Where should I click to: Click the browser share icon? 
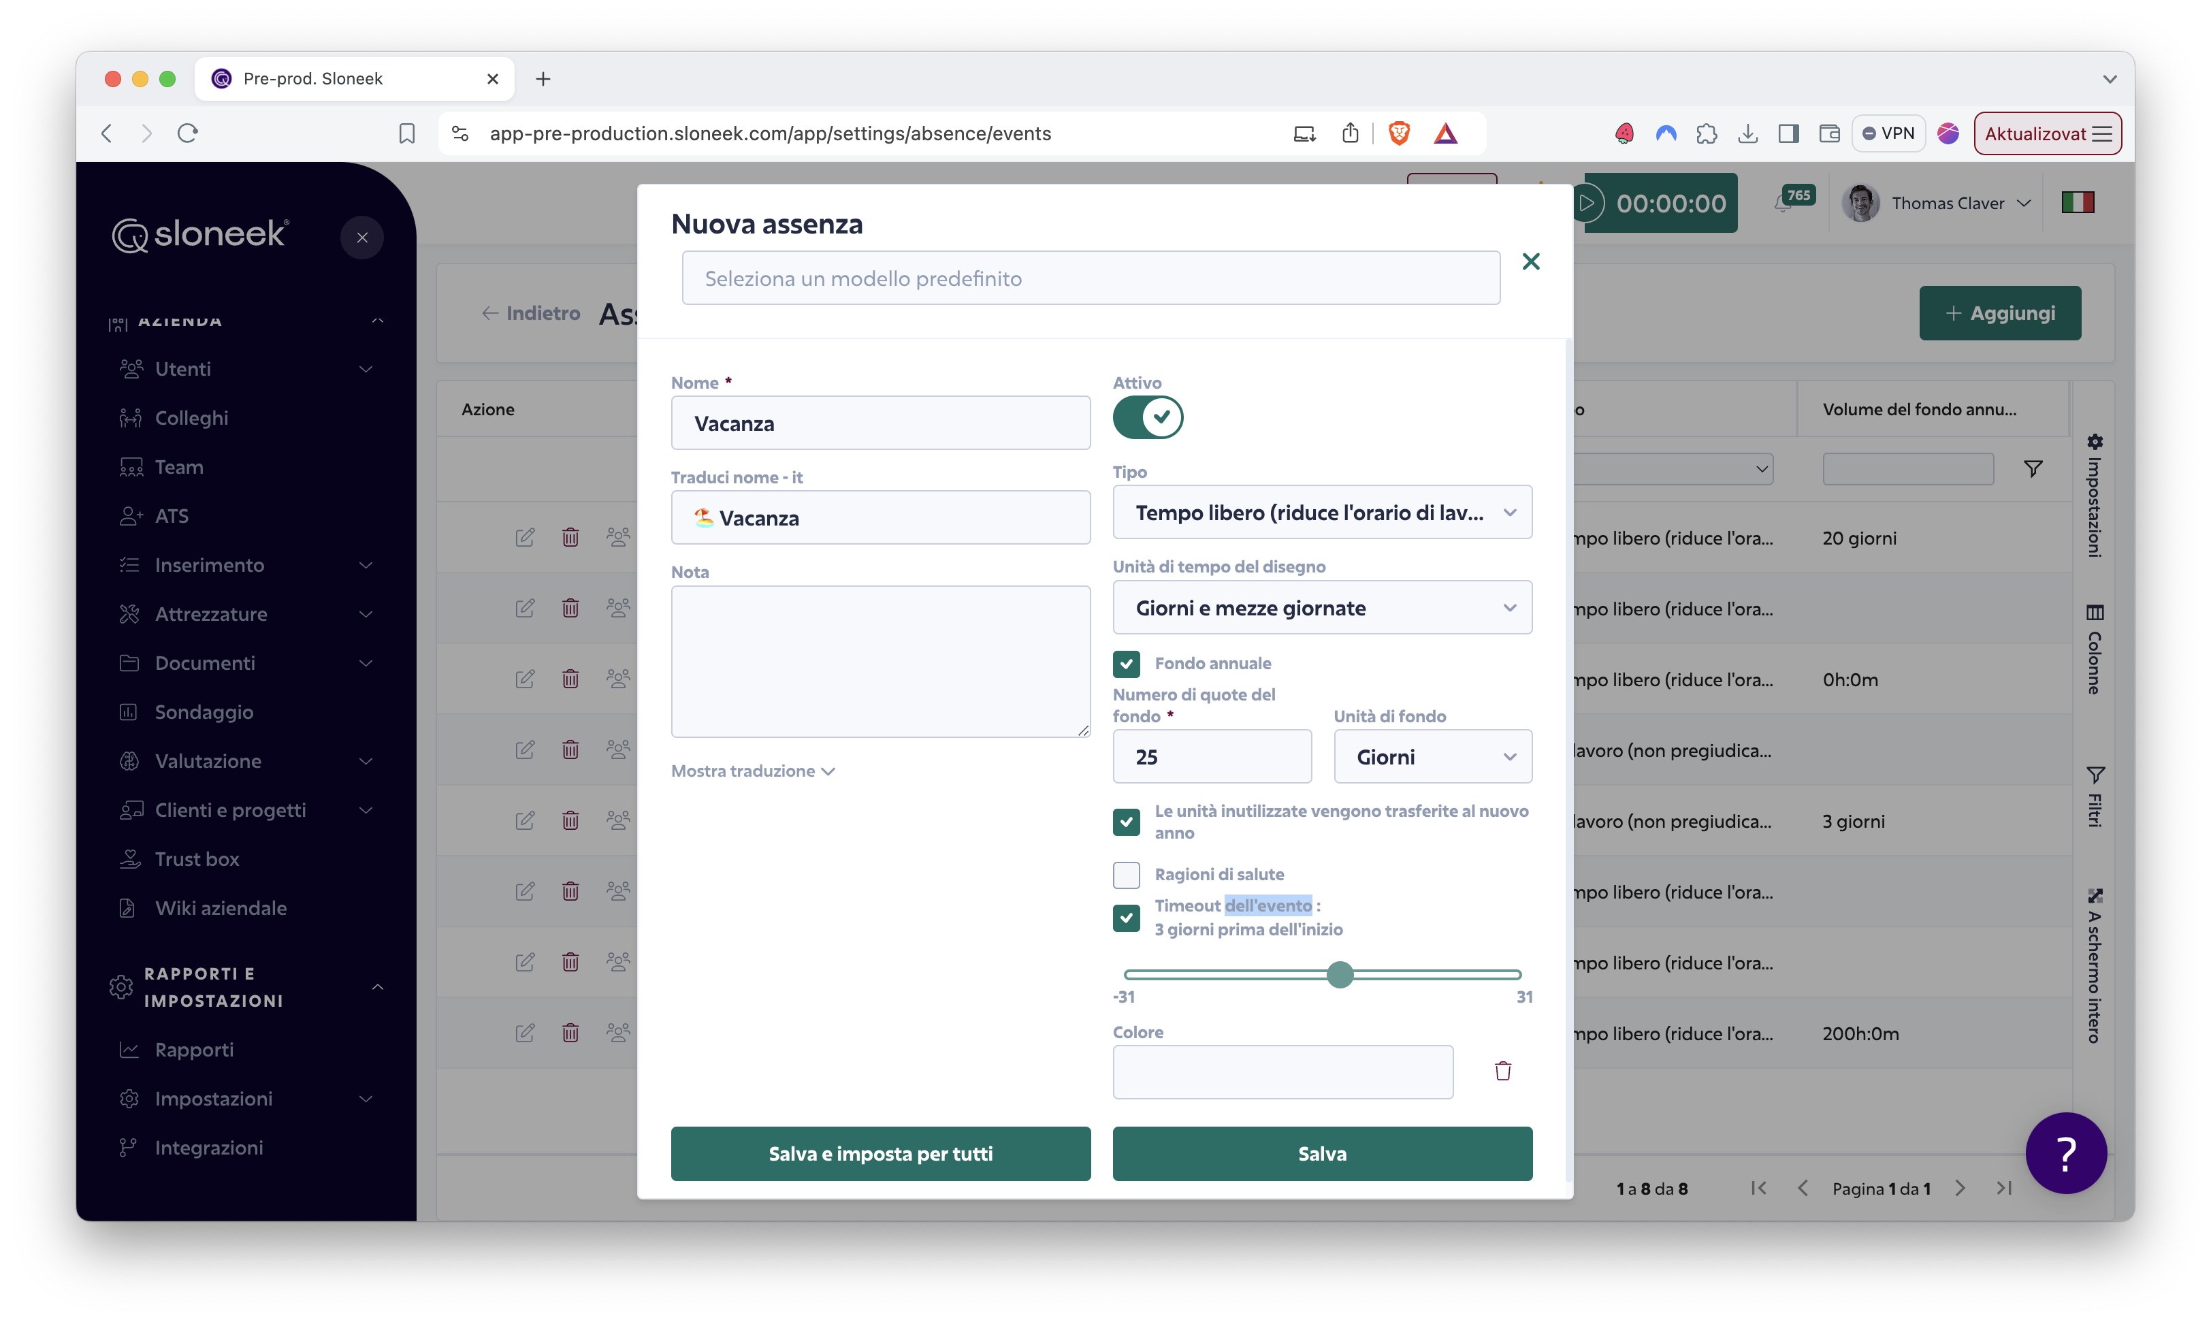coord(1351,133)
